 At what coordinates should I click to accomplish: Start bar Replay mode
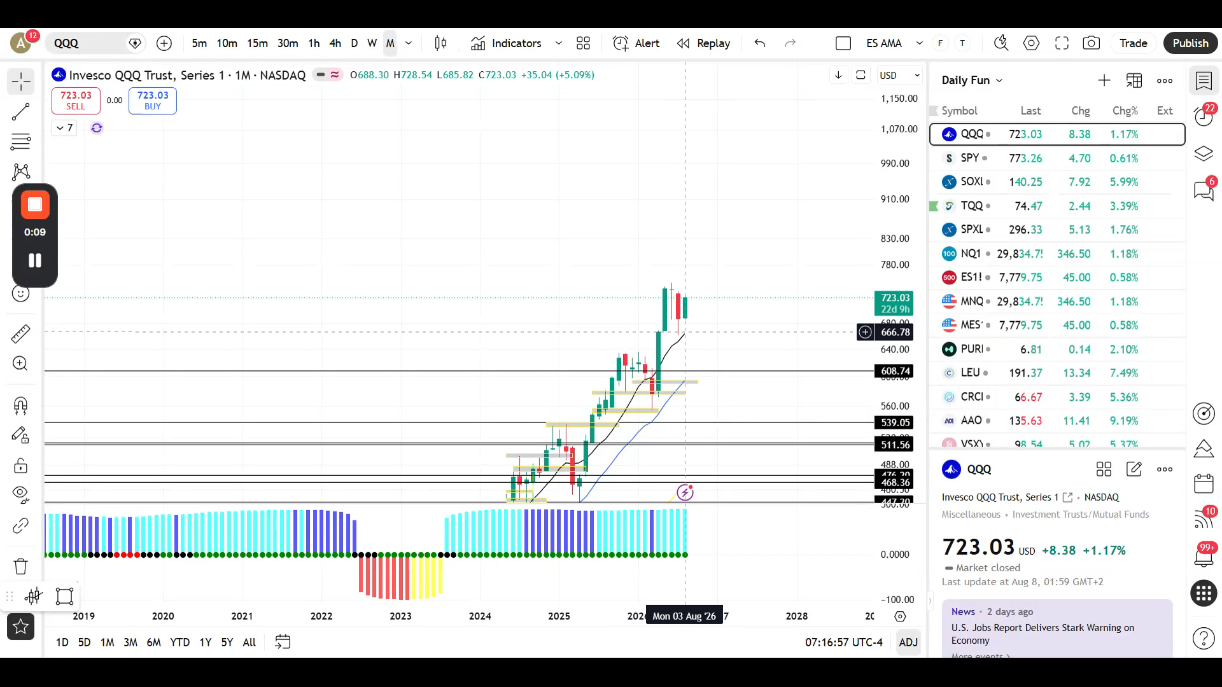tap(703, 43)
